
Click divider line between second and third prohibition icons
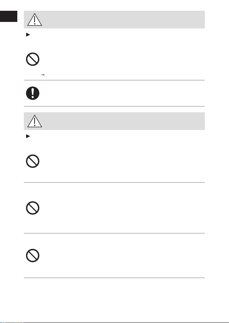114,182
